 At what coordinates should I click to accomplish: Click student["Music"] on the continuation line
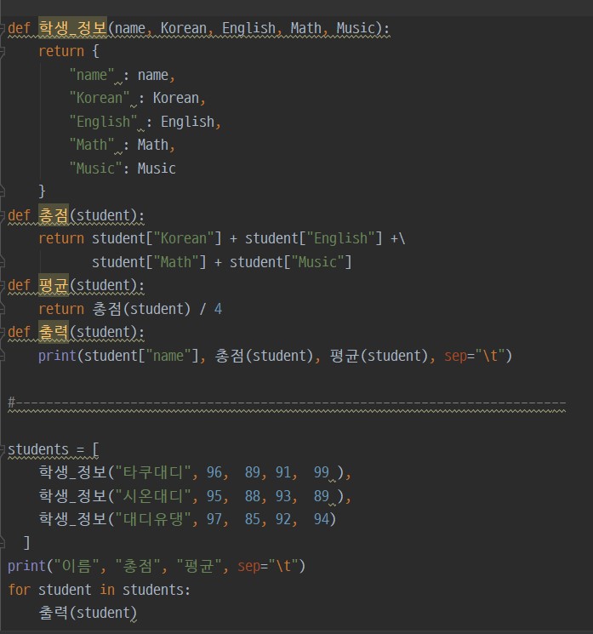[291, 262]
